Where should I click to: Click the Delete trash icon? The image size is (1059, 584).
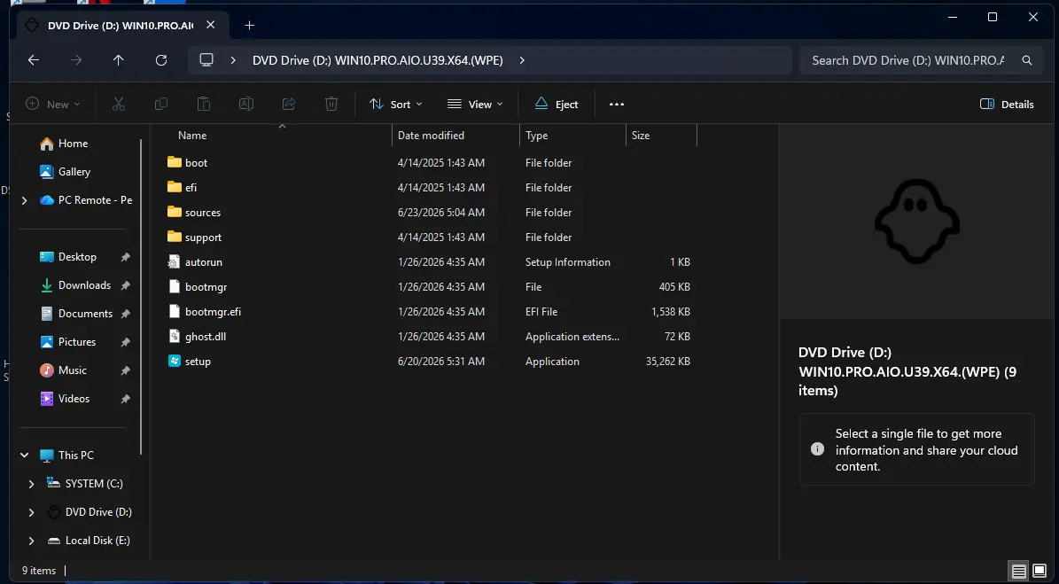[331, 104]
